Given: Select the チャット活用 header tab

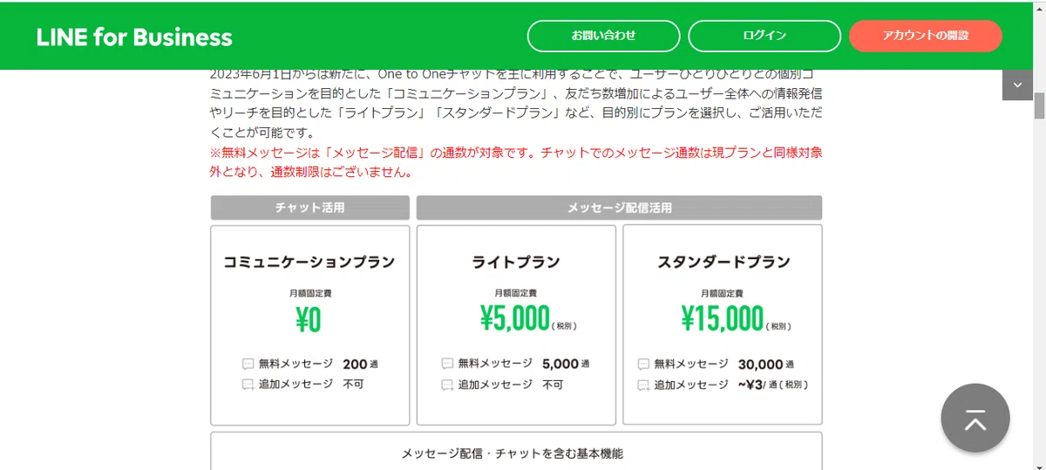Looking at the screenshot, I should 310,208.
